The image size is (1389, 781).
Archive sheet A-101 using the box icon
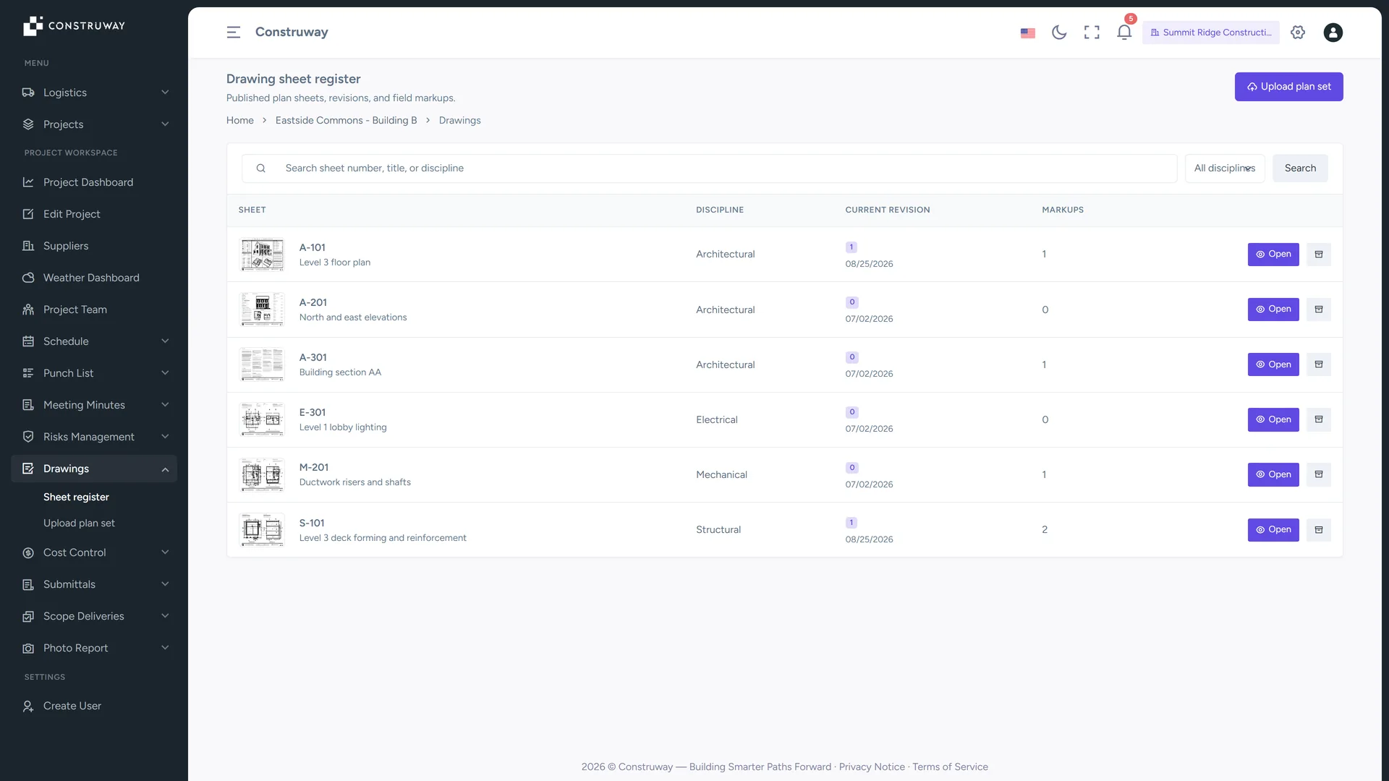click(x=1319, y=255)
